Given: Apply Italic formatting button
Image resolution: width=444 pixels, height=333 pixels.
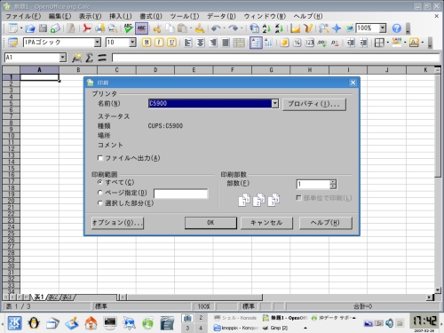Looking at the screenshot, I should [x=159, y=43].
